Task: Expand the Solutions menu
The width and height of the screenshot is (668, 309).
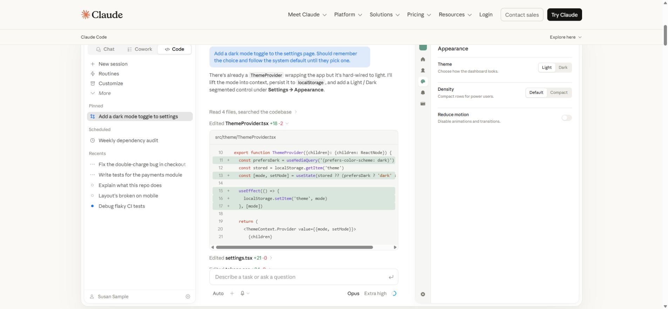Action: click(x=385, y=15)
